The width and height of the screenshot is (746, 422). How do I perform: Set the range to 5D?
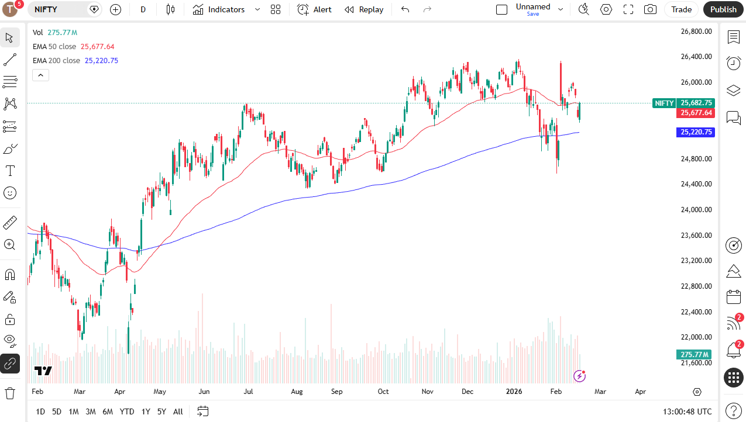(x=57, y=411)
